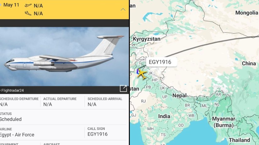Click the Mongolia label on the map
259x145 pixels.
tap(246, 13)
